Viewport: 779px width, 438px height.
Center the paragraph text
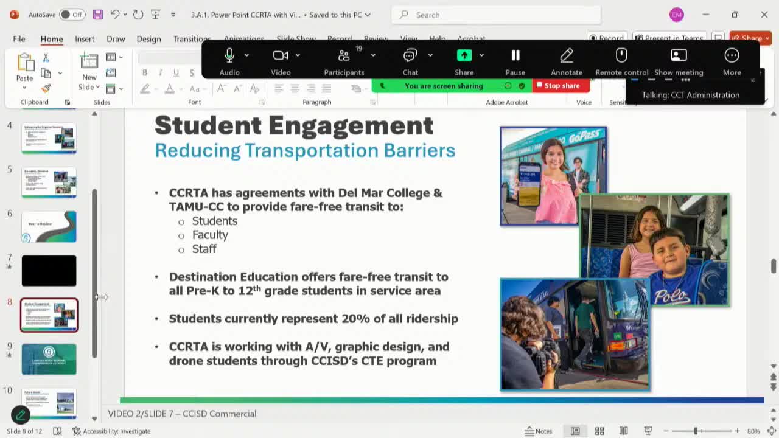click(295, 89)
